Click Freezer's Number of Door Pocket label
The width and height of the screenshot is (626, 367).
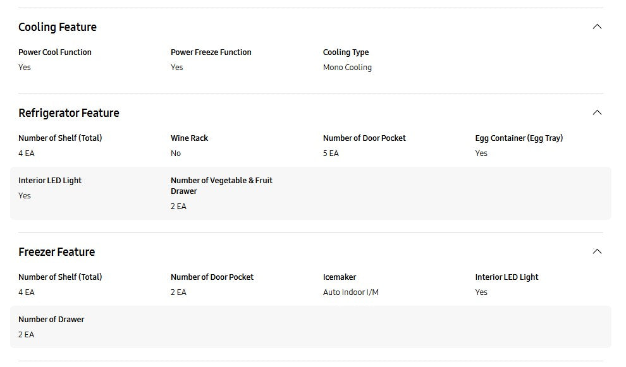[x=212, y=277]
